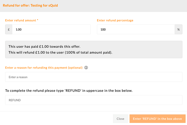Viewport: 187px width, 125px height.
Task: Click the required asterisk after refund amount label
Action: pos(37,20)
